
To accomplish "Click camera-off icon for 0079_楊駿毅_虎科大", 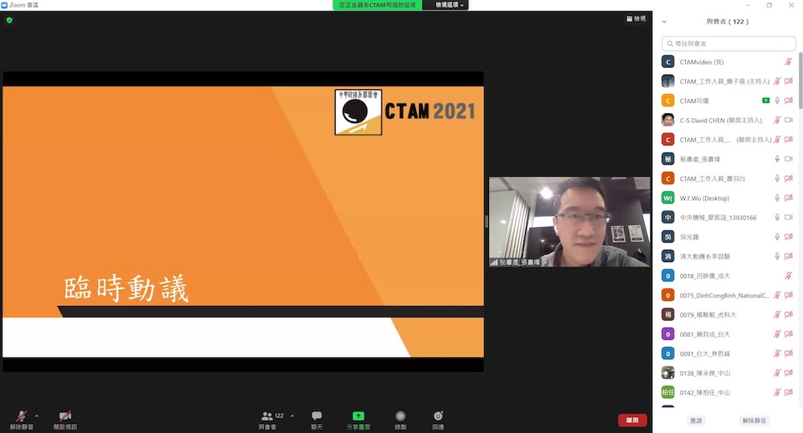I will pos(789,315).
